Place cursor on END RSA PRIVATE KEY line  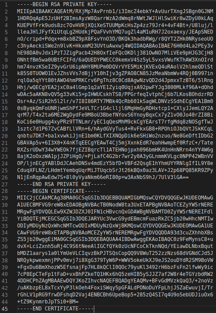(62, 184)
